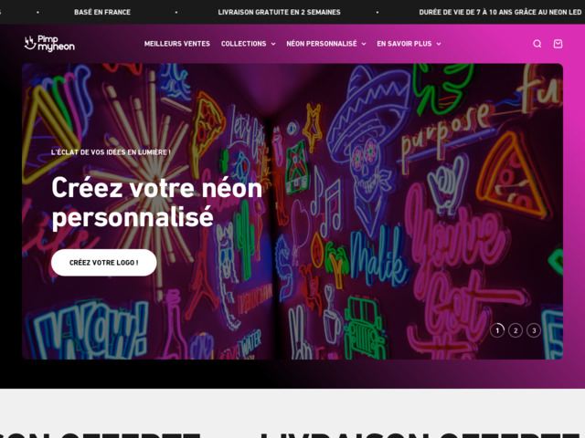Switch to slide 2 indicator
This screenshot has height=438, width=585.
click(x=516, y=330)
